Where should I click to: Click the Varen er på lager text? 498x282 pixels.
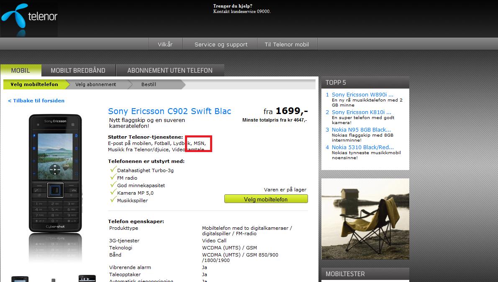(285, 190)
